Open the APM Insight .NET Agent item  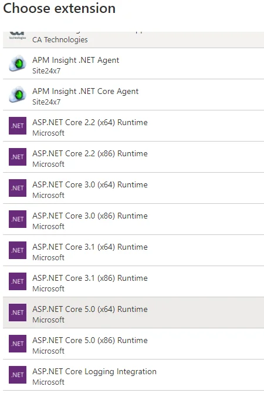133,63
